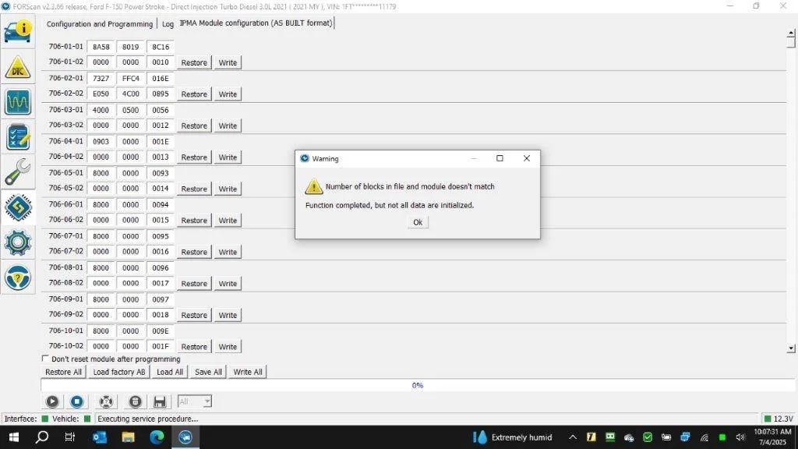The image size is (798, 449).
Task: Open the DTC trouble codes section
Action: point(18,67)
